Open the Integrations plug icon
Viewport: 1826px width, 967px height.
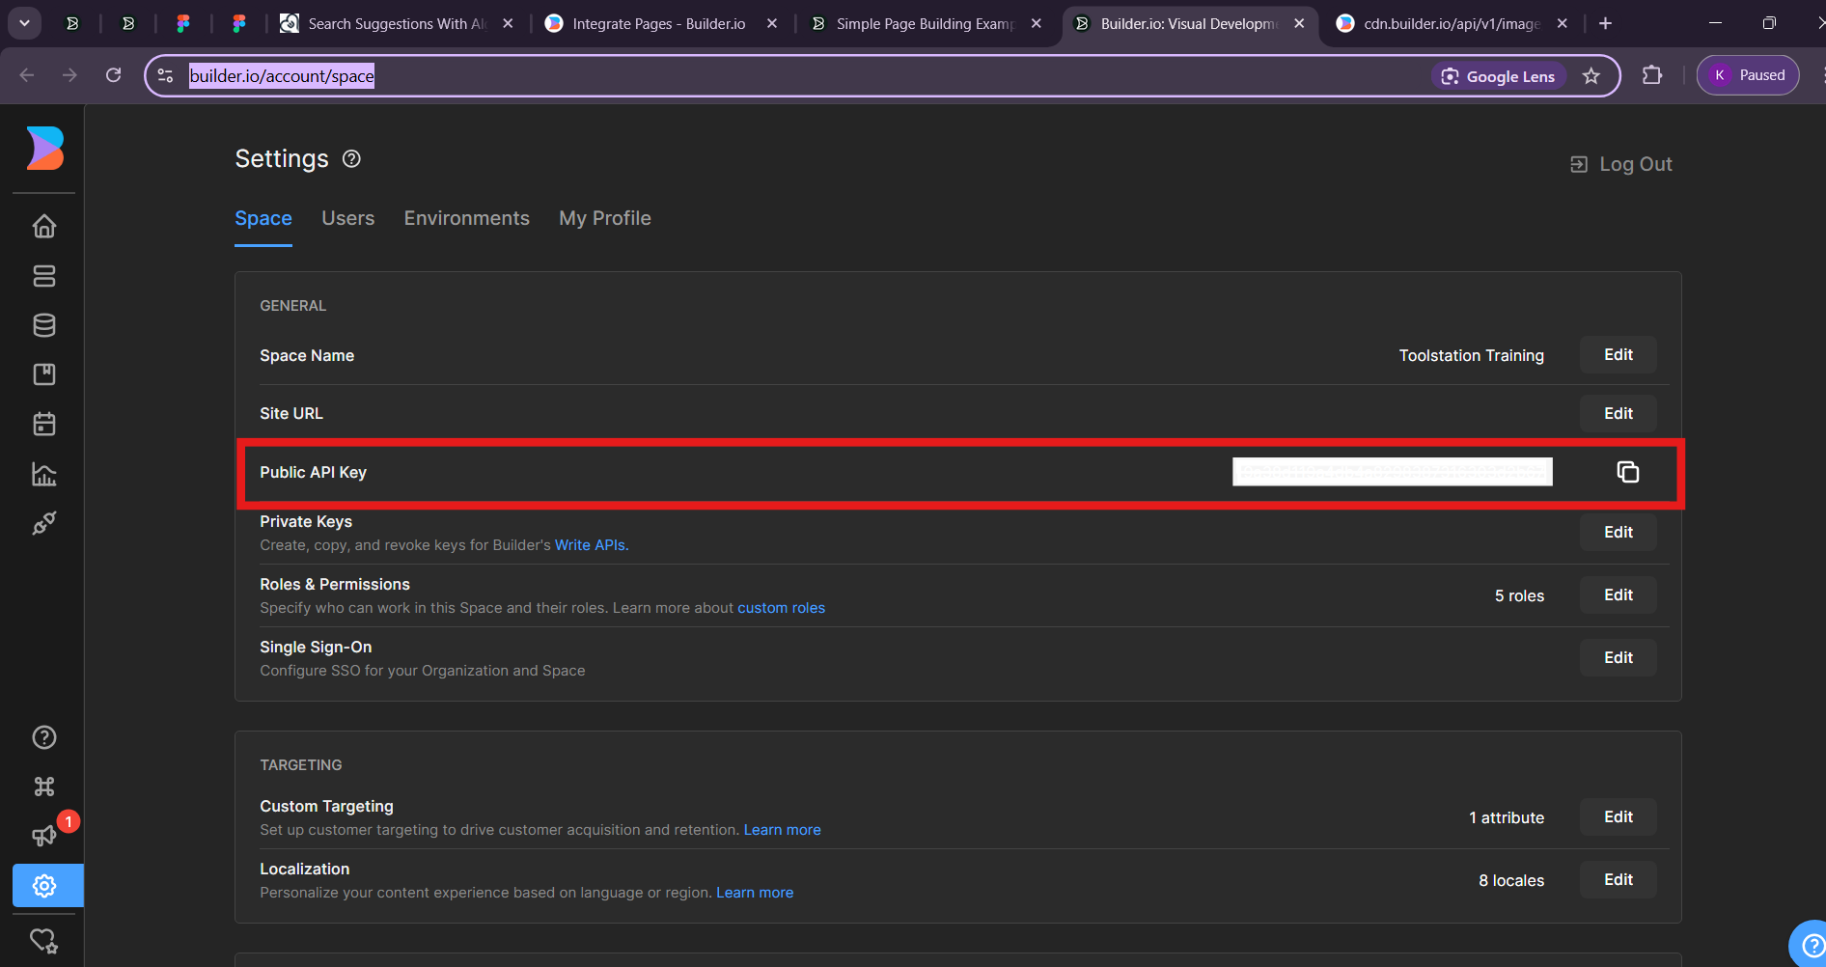(44, 523)
